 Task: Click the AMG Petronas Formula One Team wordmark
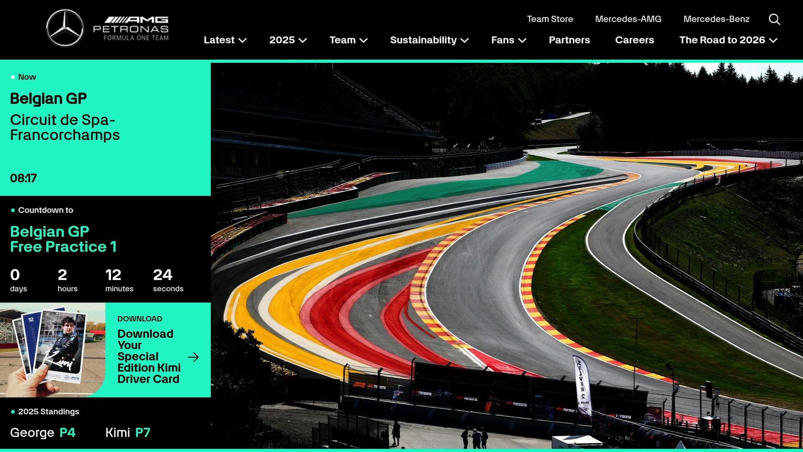pyautogui.click(x=131, y=29)
